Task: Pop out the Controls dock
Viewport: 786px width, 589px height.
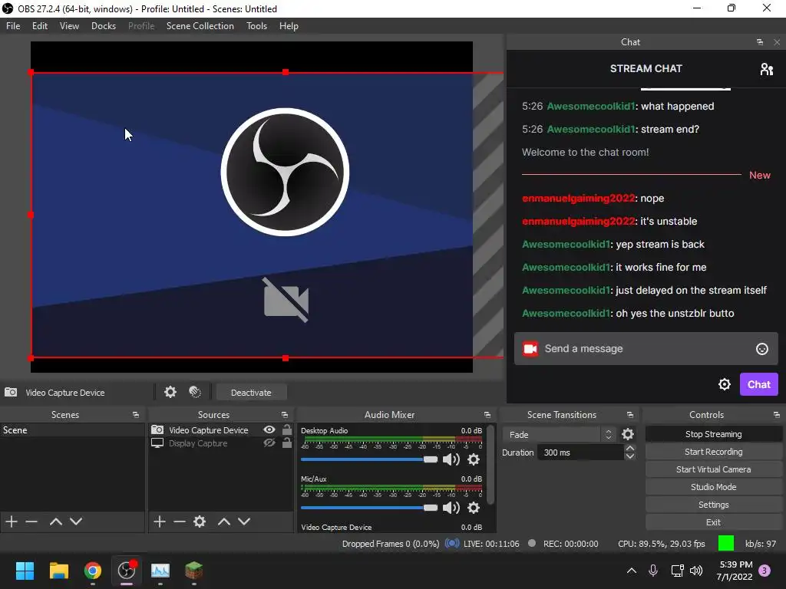Action: click(x=777, y=415)
